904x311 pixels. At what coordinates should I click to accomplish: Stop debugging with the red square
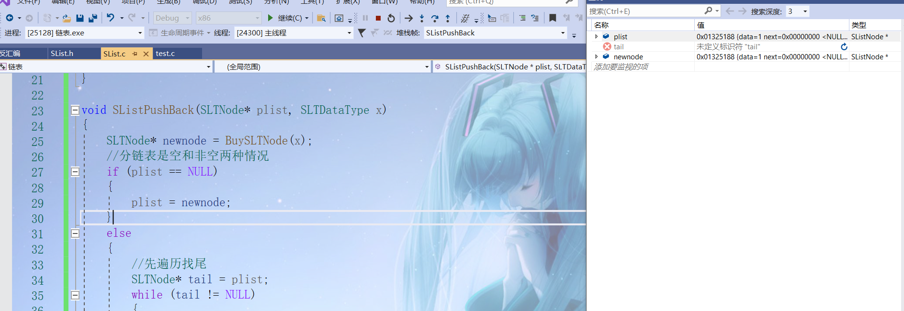378,18
